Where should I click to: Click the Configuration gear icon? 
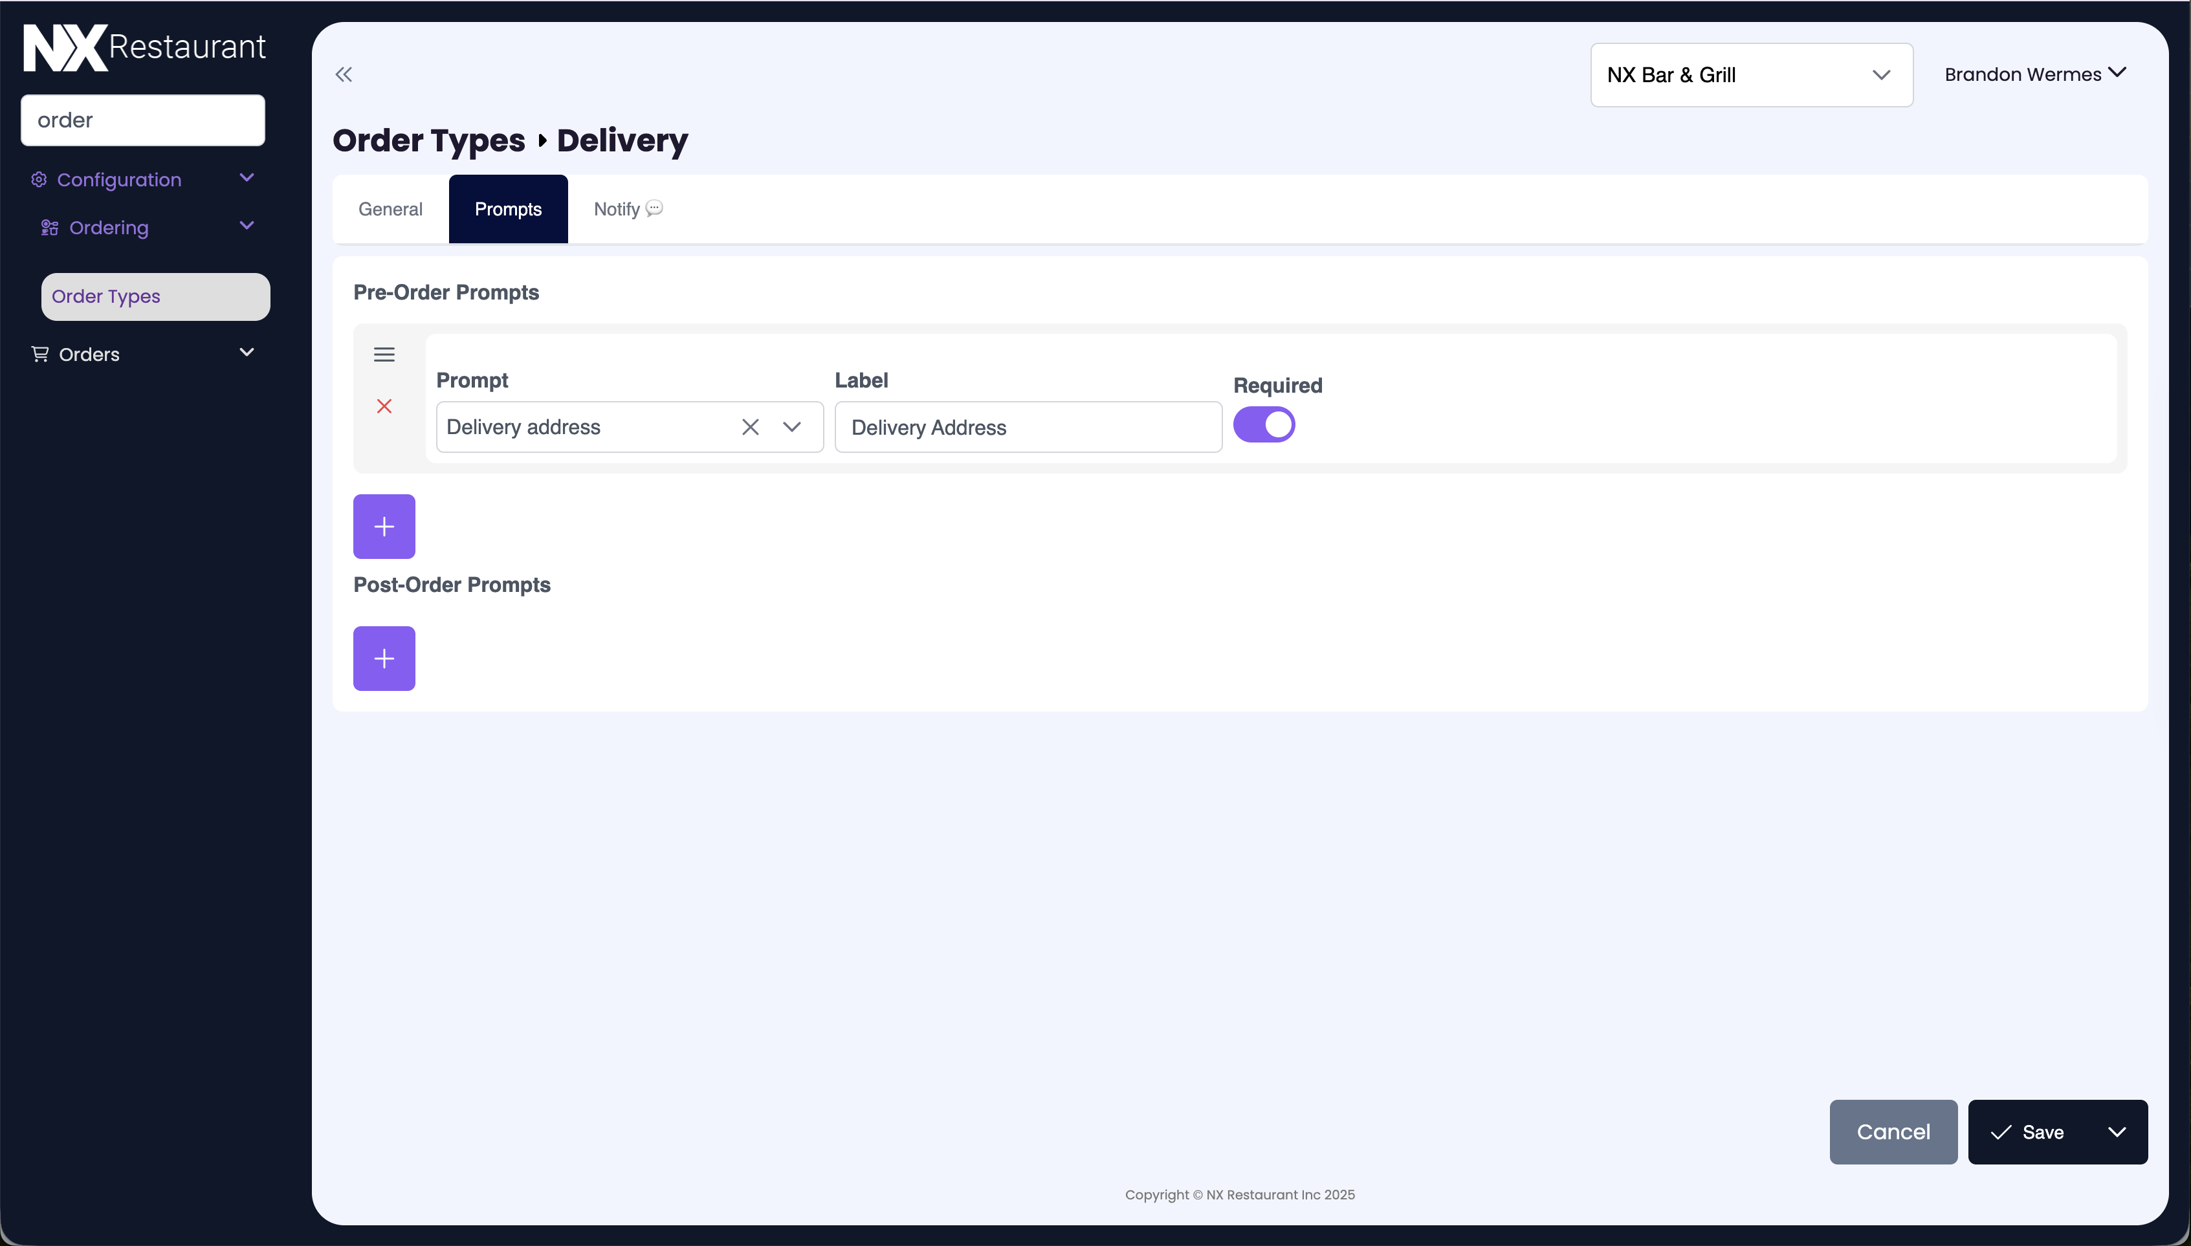click(x=39, y=180)
